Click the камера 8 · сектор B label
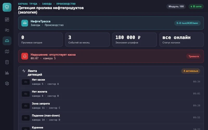The height and width of the screenshot is (130, 208). tap(45, 96)
